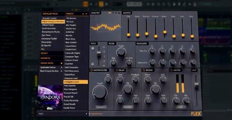Open the Installed Packs section
This screenshot has height=120, width=232.
click(x=50, y=14)
